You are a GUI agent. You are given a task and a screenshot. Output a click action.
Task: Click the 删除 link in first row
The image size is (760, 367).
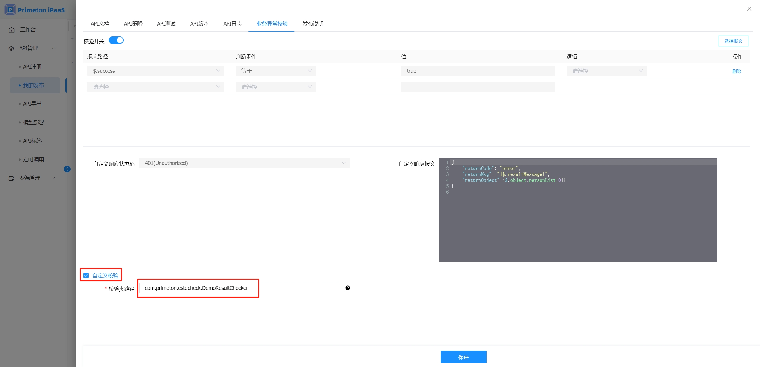click(x=737, y=71)
